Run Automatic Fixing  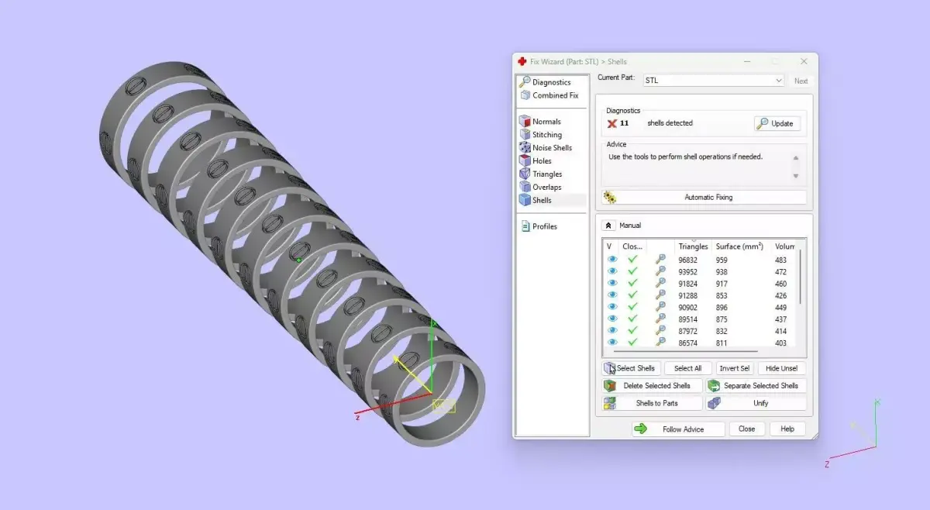[704, 198]
